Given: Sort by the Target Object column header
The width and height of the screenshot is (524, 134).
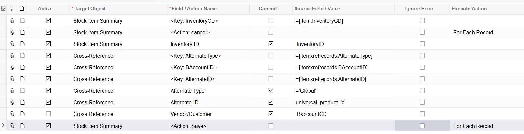Looking at the screenshot, I should [x=90, y=9].
